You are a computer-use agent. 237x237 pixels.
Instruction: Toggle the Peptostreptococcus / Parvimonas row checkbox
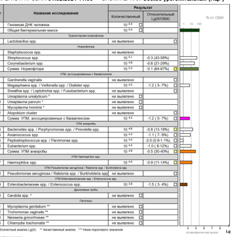(x=175, y=140)
